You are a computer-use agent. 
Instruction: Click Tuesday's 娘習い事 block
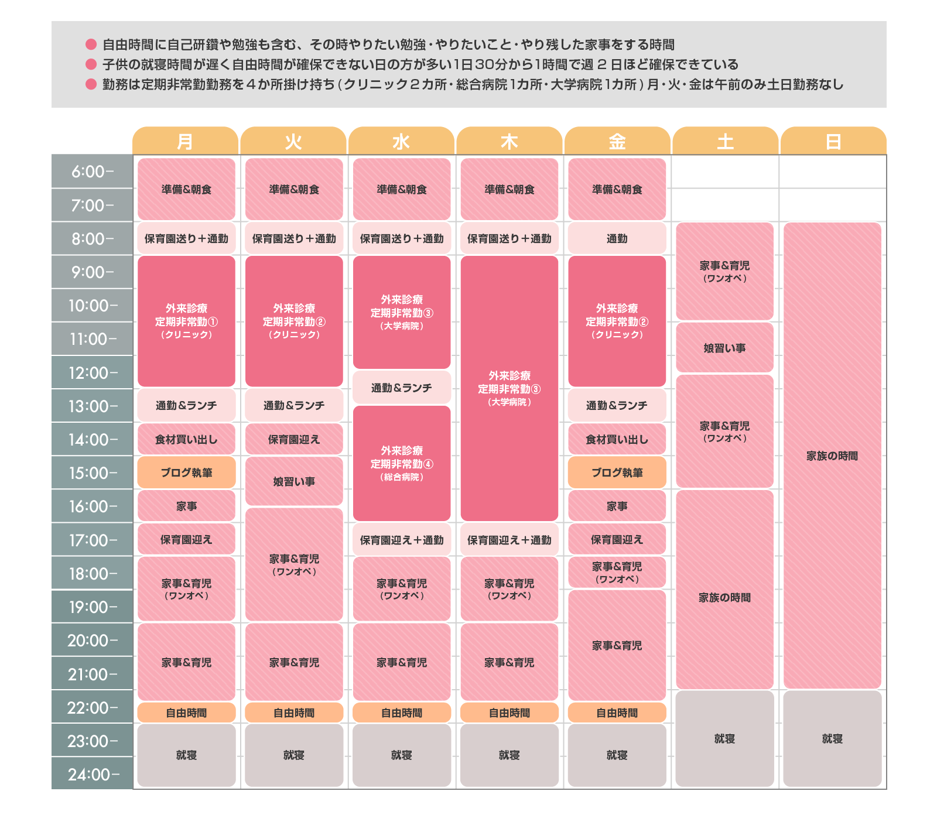(294, 481)
